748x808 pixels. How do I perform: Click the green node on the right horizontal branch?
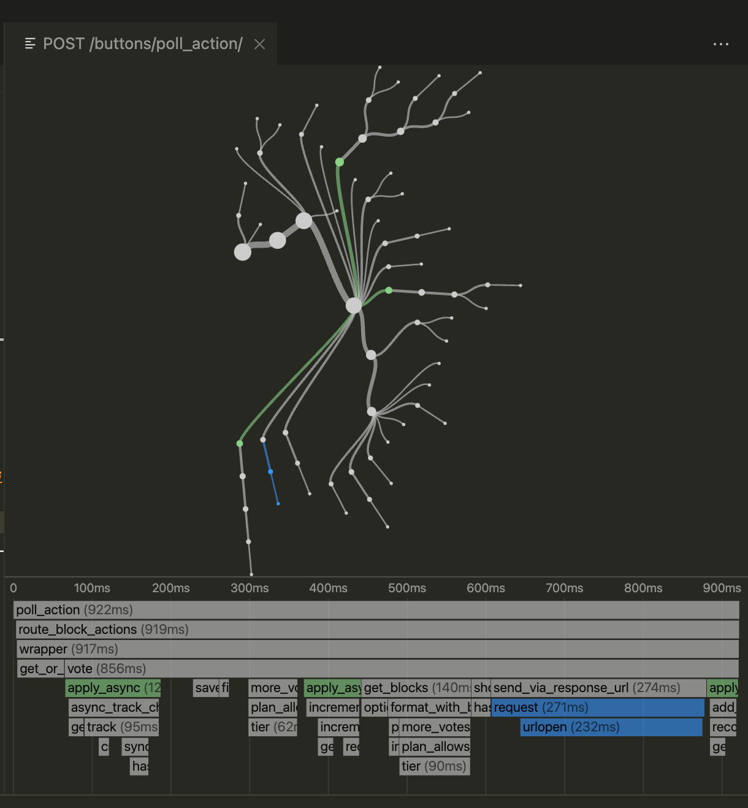pyautogui.click(x=388, y=290)
